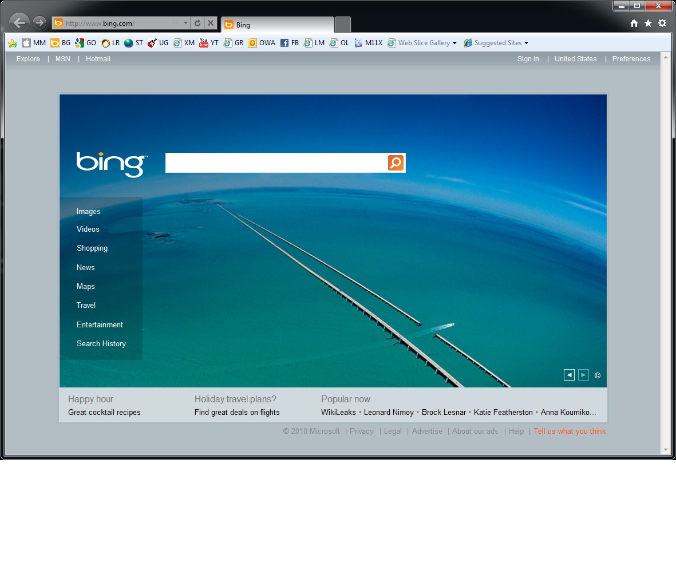Click the Bing search text box
676x586 pixels.
coord(276,163)
